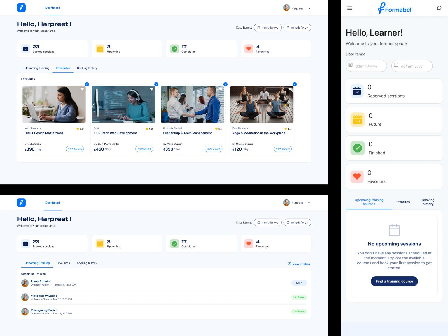Open the hamburger menu in mobile view

click(x=350, y=8)
